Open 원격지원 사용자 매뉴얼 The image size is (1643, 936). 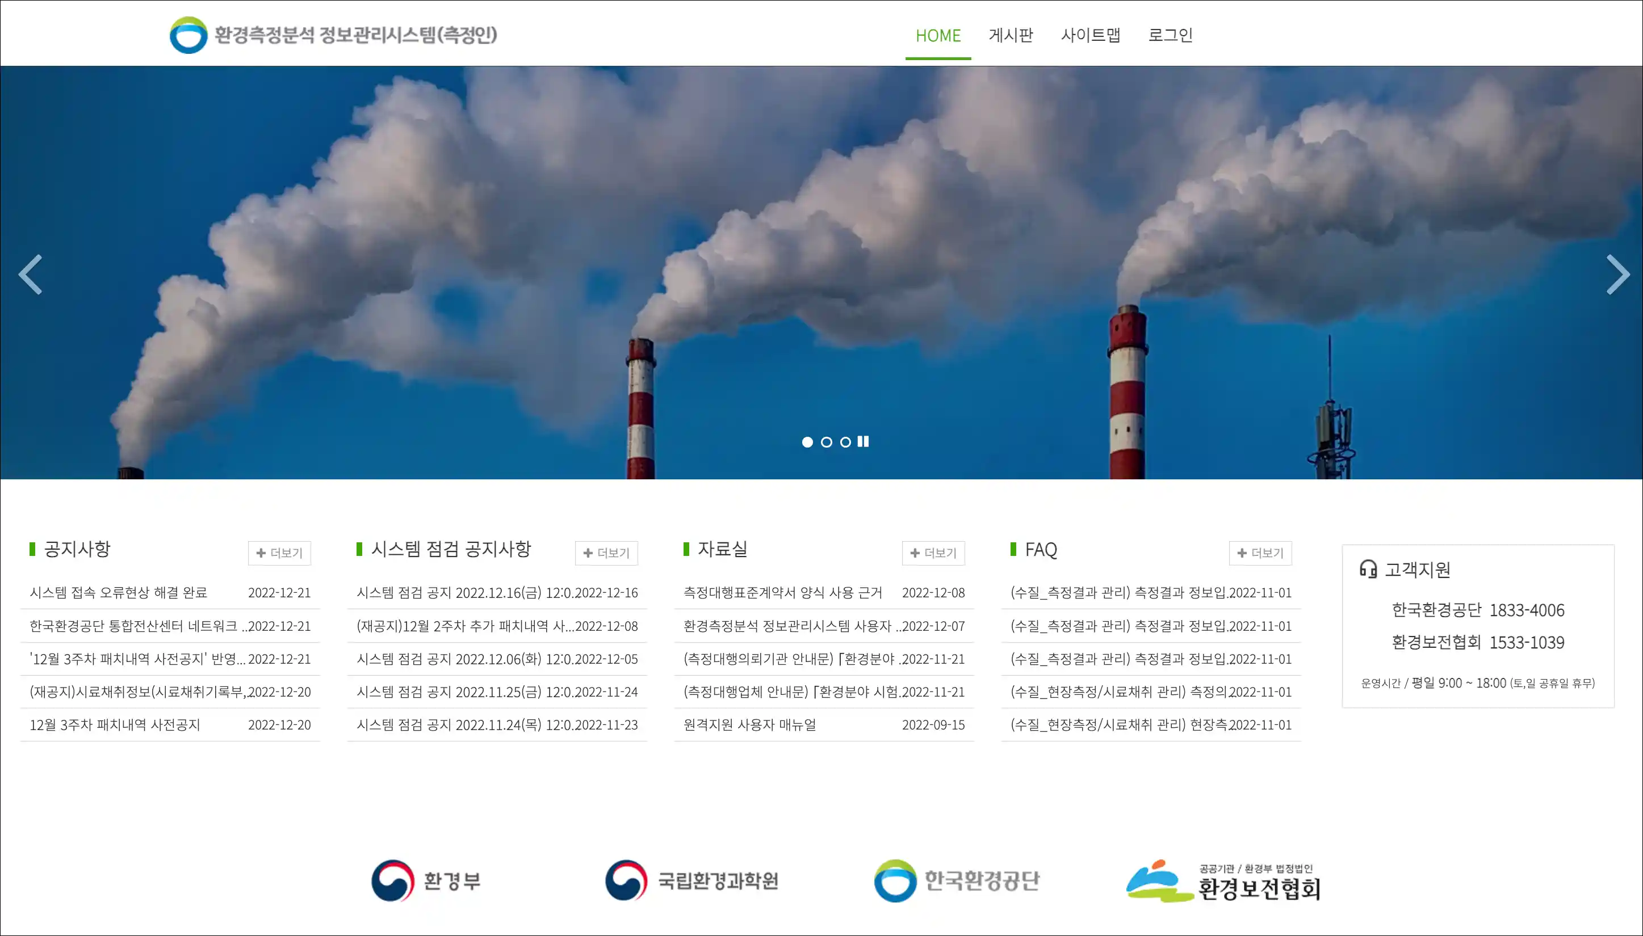[x=749, y=725]
